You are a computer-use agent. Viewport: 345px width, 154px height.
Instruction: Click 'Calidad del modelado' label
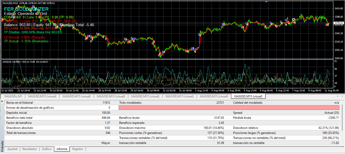[248, 103]
